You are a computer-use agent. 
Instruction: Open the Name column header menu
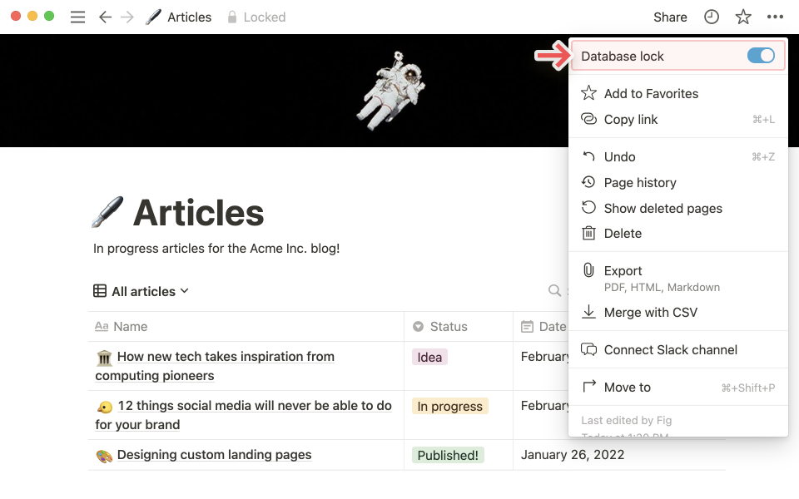pyautogui.click(x=130, y=327)
